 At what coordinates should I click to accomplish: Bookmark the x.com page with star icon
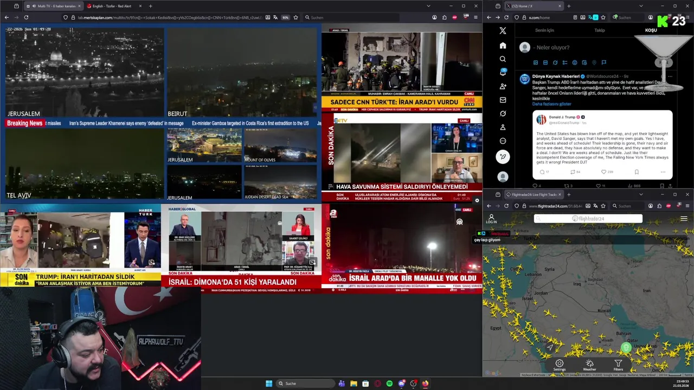coord(603,17)
